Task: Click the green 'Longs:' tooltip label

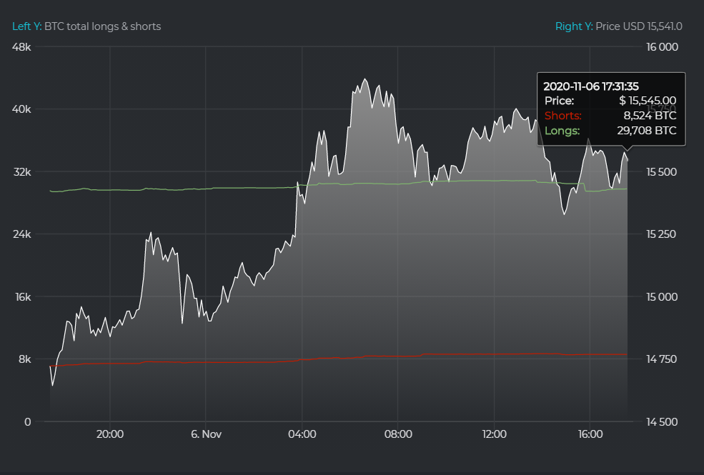Action: click(562, 131)
